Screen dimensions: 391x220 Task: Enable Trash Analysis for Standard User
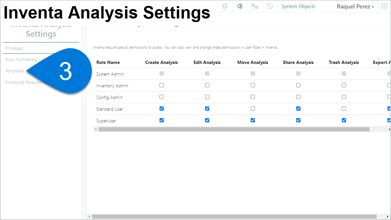(344, 109)
